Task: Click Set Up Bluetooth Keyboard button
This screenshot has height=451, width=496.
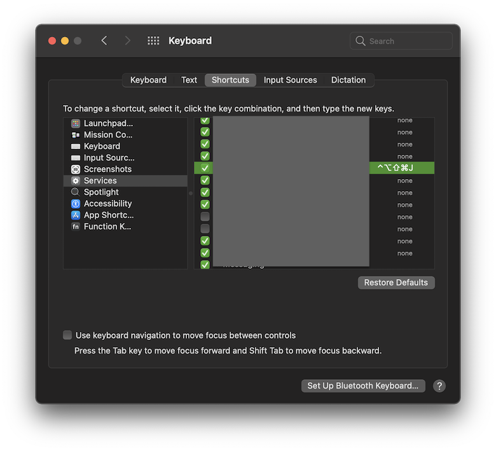Action: tap(363, 386)
